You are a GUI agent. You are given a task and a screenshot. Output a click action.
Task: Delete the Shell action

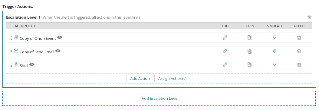[299, 65]
